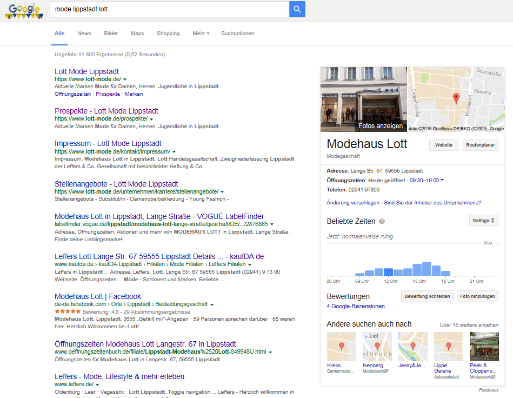Expand arrow beside kaufda.de breadcrumb URL
This screenshot has height=398, width=513.
pyautogui.click(x=250, y=264)
